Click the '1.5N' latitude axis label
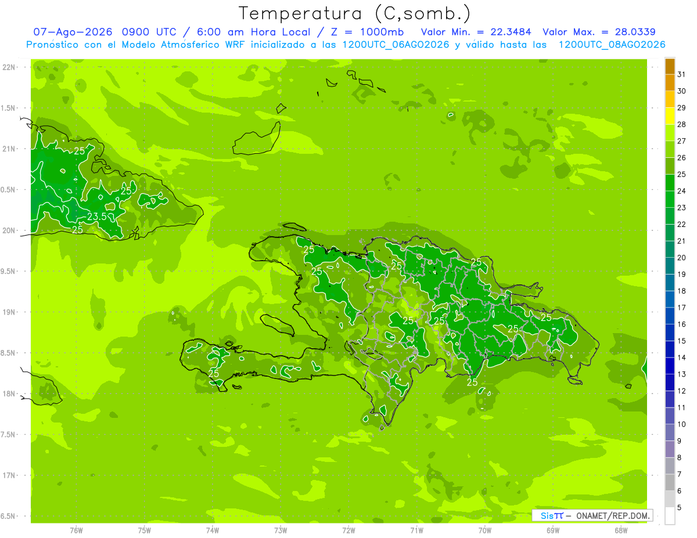 click(8, 108)
